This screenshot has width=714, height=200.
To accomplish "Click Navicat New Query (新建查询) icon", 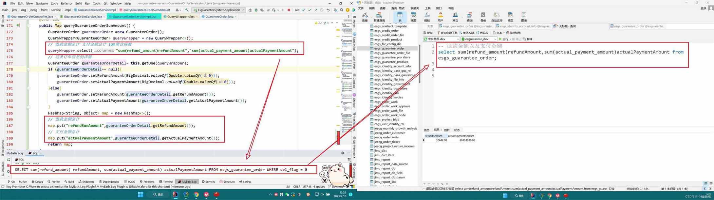I will [x=379, y=17].
